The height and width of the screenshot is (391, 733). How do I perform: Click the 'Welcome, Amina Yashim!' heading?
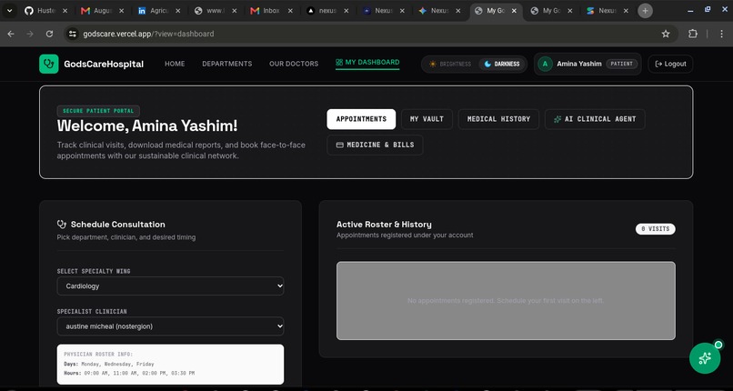point(147,125)
